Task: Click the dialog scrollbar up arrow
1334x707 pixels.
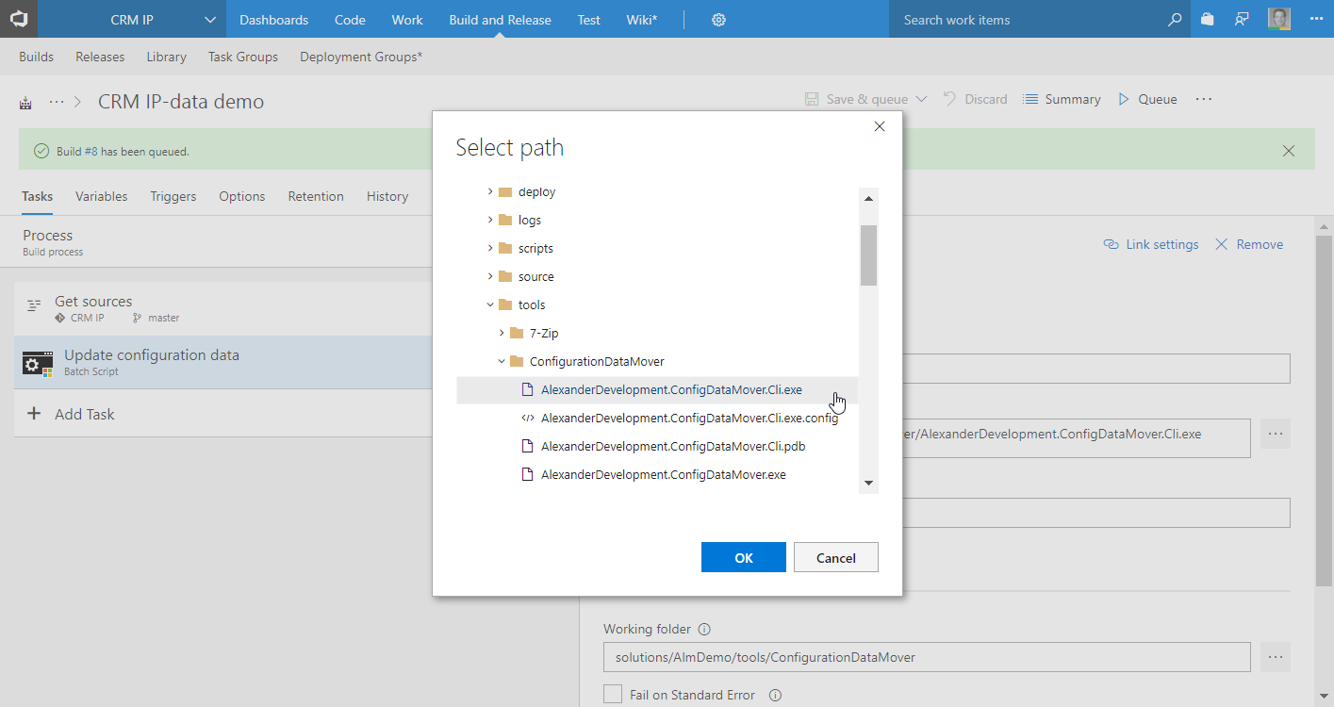Action: pyautogui.click(x=868, y=198)
